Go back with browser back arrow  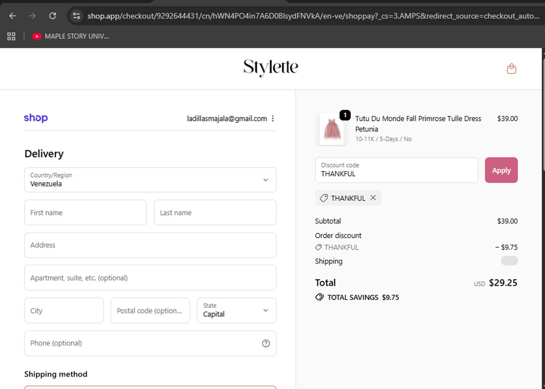[13, 16]
